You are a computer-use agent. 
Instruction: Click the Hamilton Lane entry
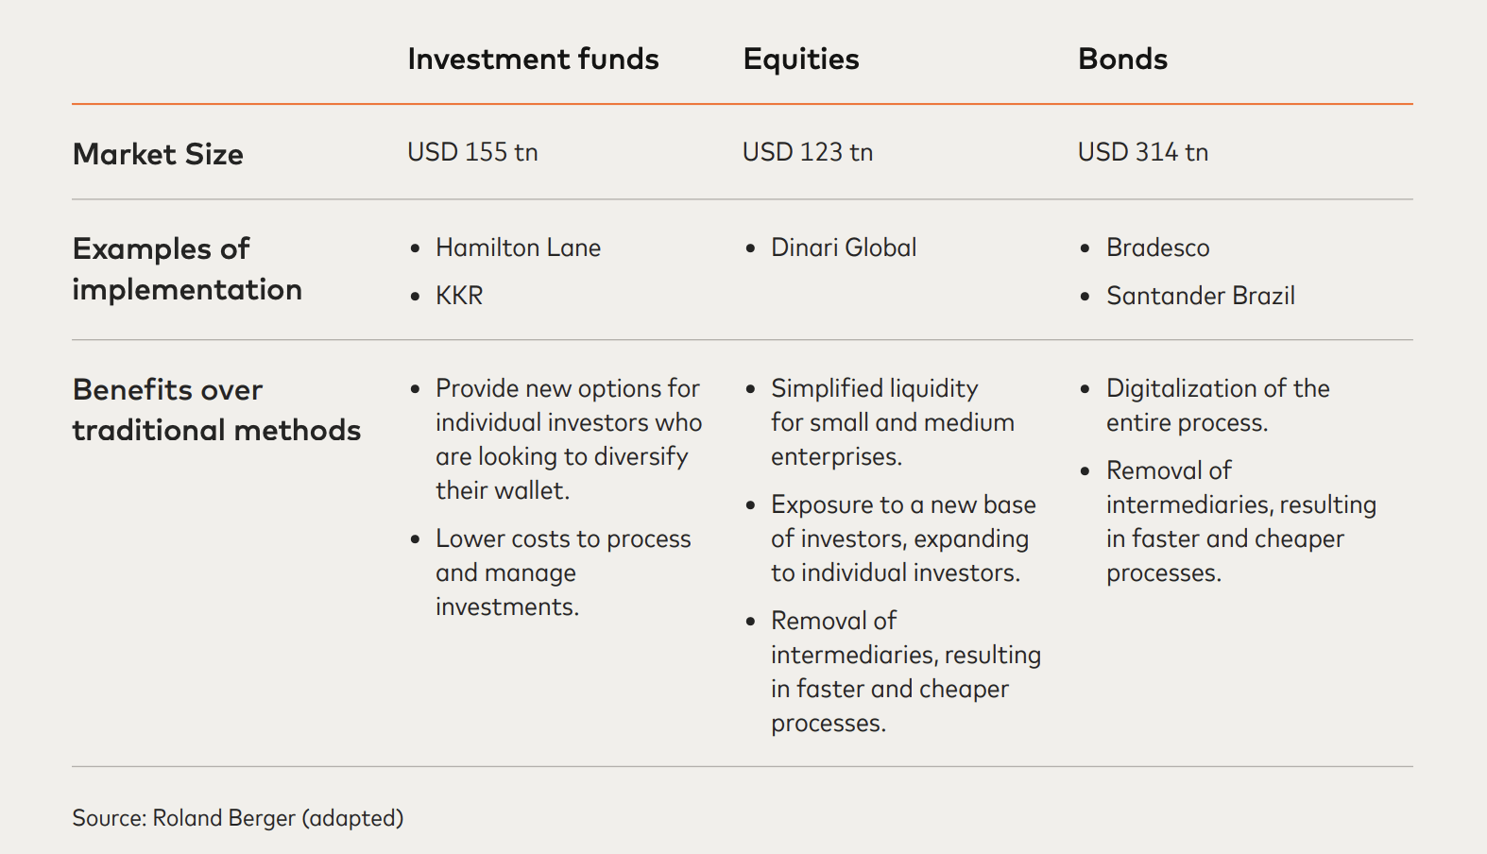[518, 248]
